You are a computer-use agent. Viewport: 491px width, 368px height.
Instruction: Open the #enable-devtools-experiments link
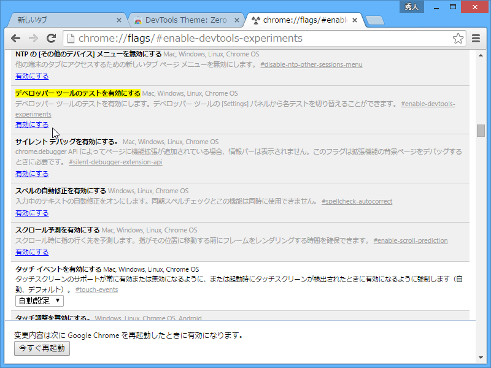point(428,103)
